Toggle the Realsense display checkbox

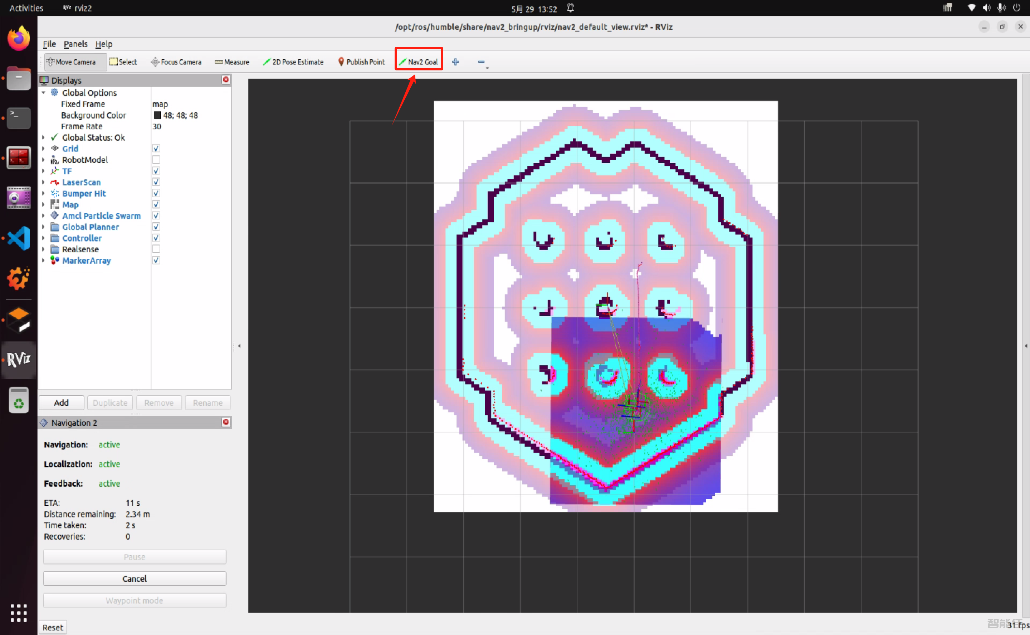(156, 249)
